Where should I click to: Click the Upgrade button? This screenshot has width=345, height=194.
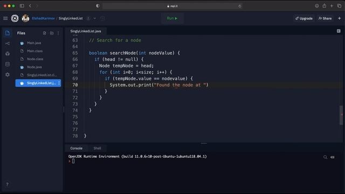[304, 18]
